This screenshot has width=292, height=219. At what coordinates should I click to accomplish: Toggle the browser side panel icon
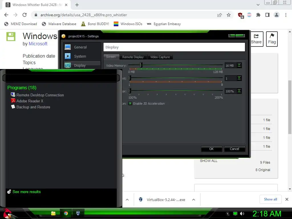click(267, 15)
